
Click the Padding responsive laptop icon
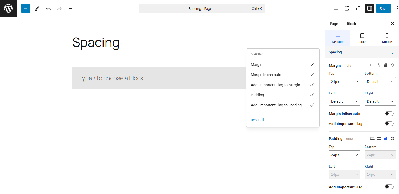pos(372,138)
